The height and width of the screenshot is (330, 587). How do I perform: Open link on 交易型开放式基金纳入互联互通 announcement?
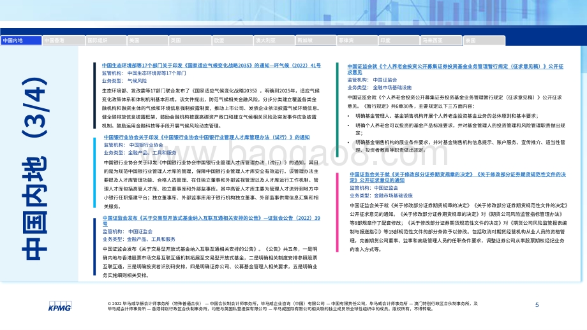click(x=212, y=221)
